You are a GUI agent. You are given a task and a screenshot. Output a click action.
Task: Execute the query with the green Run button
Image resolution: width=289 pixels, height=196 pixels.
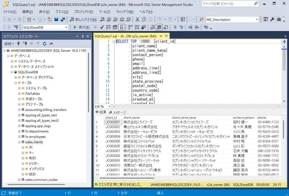[x=82, y=27]
